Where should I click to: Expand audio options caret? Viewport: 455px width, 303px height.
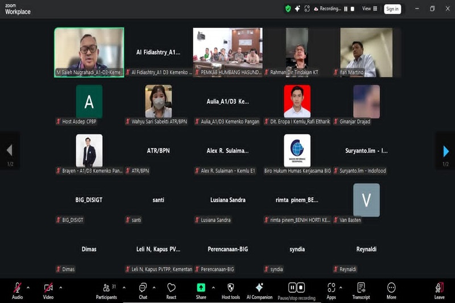tap(28, 287)
